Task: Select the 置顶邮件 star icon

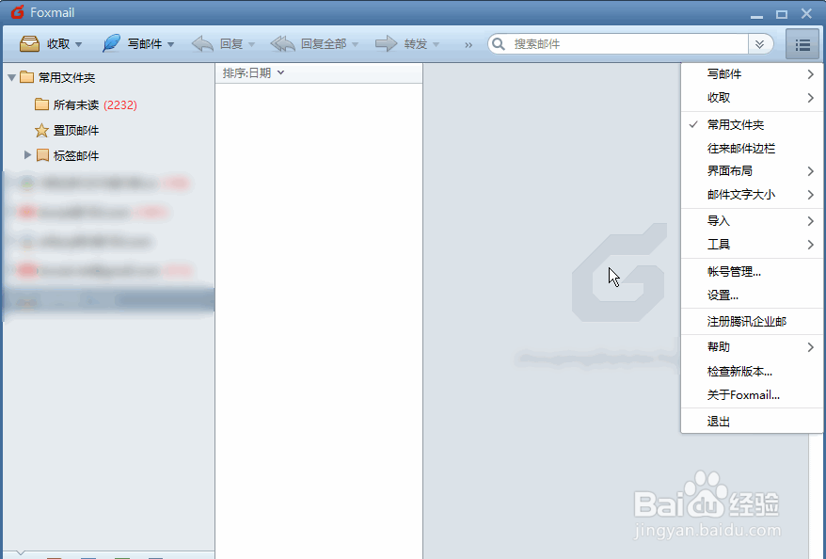Action: [41, 130]
